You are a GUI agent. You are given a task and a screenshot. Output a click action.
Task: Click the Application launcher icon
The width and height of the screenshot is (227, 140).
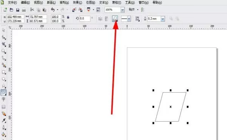coord(89,9)
